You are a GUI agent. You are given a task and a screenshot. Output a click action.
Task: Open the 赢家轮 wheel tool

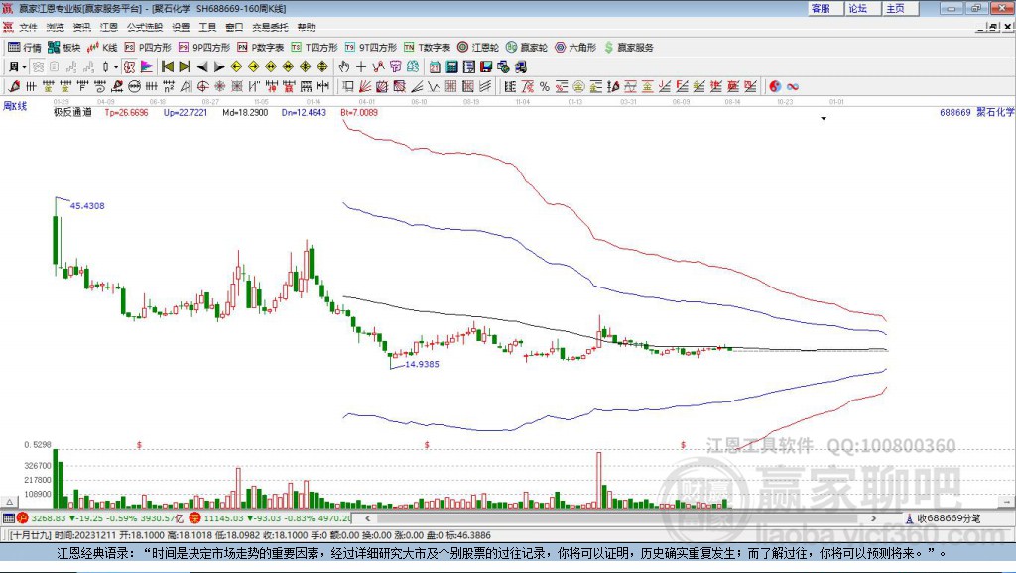click(x=527, y=48)
